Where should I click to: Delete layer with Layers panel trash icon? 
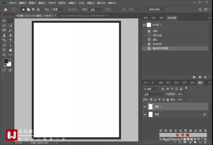[x=205, y=142]
